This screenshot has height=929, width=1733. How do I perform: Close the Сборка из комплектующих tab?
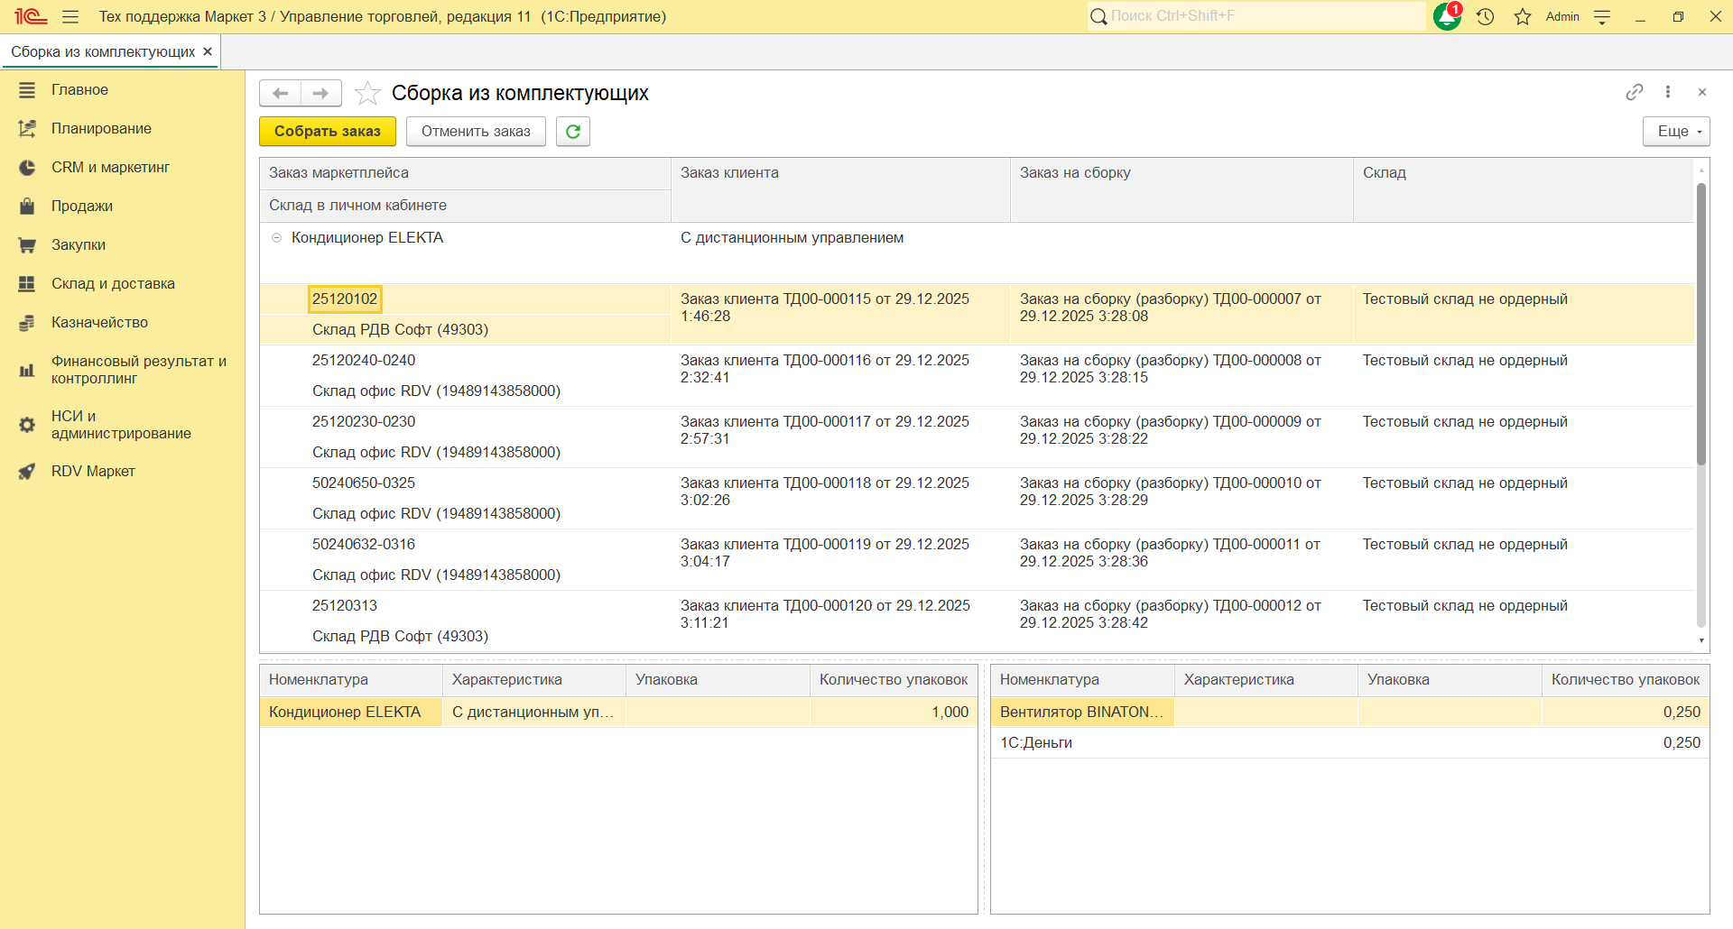click(x=208, y=51)
